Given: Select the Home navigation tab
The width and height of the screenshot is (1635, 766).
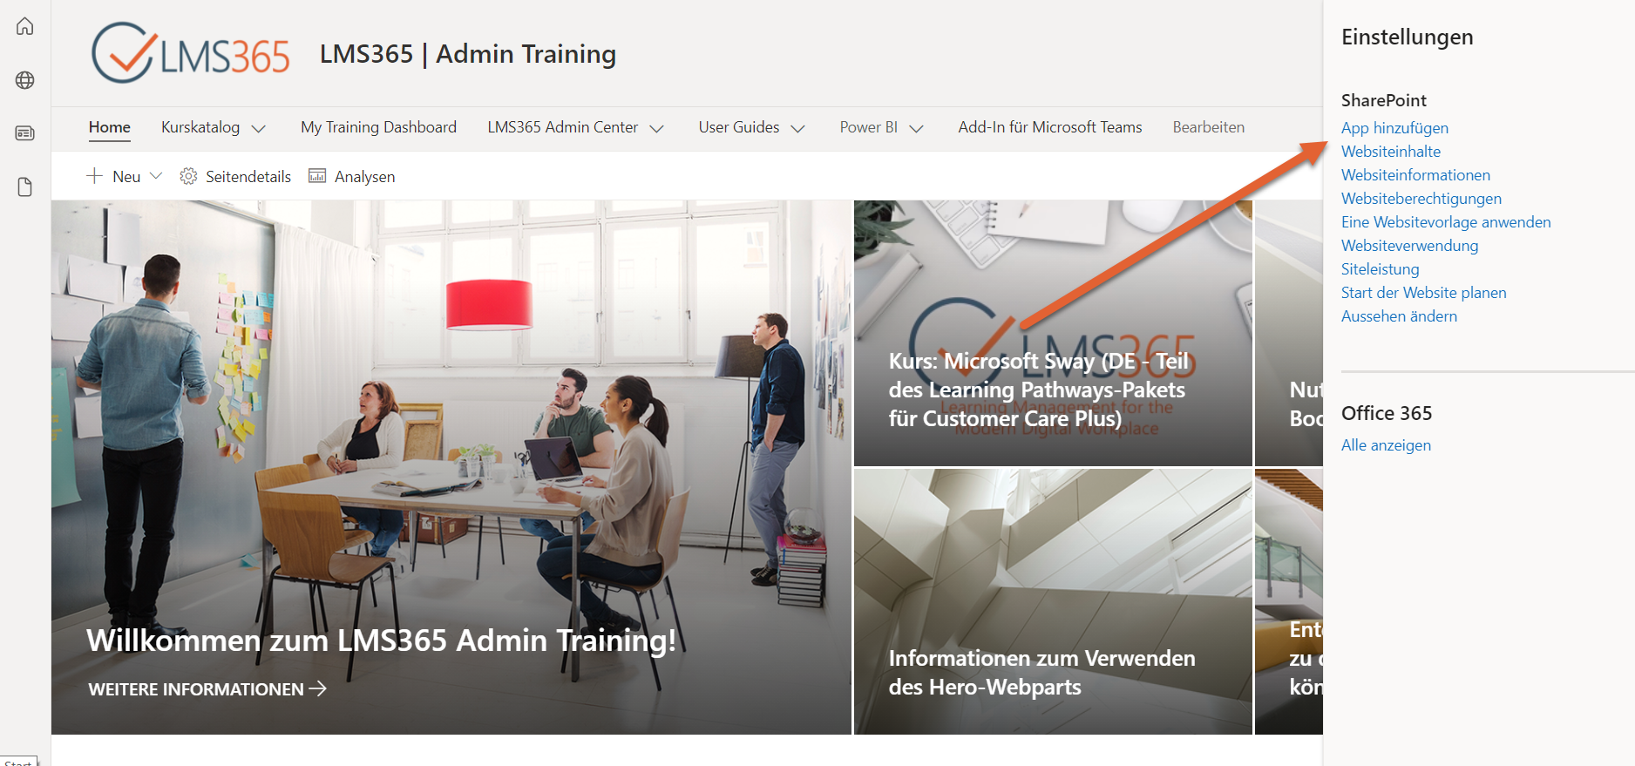Looking at the screenshot, I should point(110,127).
